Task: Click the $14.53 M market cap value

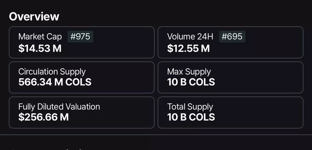Action: click(40, 48)
